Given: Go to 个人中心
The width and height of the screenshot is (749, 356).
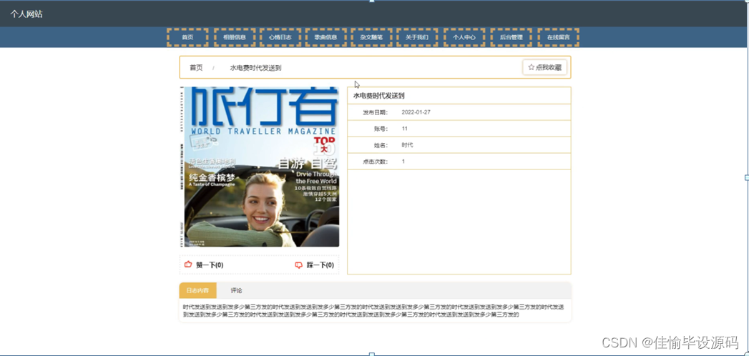Looking at the screenshot, I should [464, 37].
